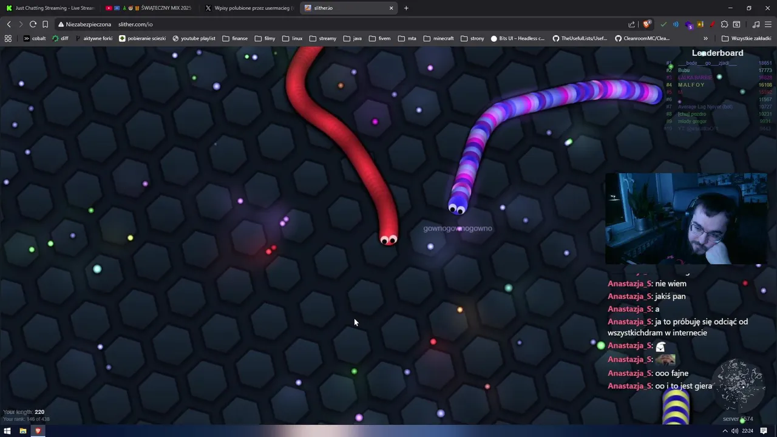777x437 pixels.
Task: Click chat message "nie wiem"
Action: coord(671,283)
